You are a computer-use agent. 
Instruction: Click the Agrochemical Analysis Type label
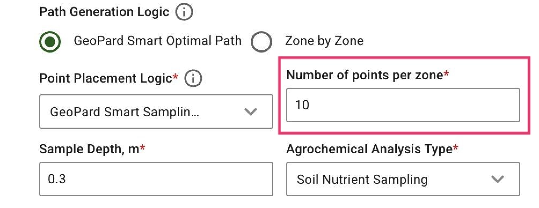(x=370, y=148)
